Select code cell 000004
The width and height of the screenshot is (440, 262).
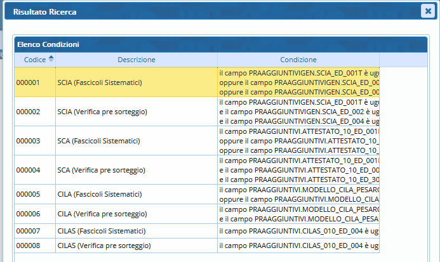(x=28, y=170)
